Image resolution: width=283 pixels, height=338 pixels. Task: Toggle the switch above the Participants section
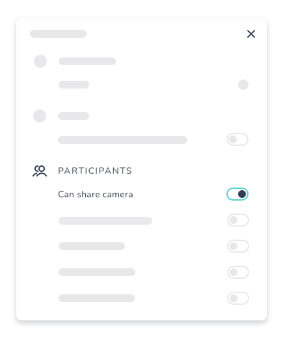237,139
